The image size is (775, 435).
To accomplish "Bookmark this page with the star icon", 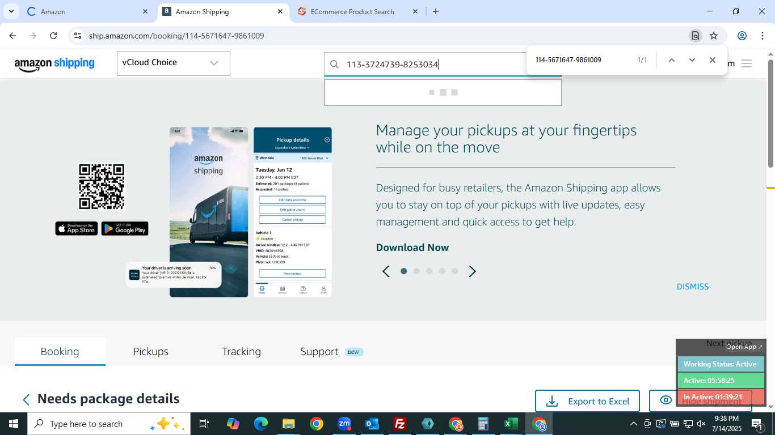I will pos(714,36).
